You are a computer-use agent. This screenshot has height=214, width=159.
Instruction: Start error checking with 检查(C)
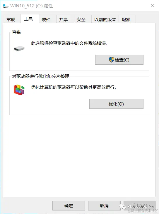pos(119,60)
